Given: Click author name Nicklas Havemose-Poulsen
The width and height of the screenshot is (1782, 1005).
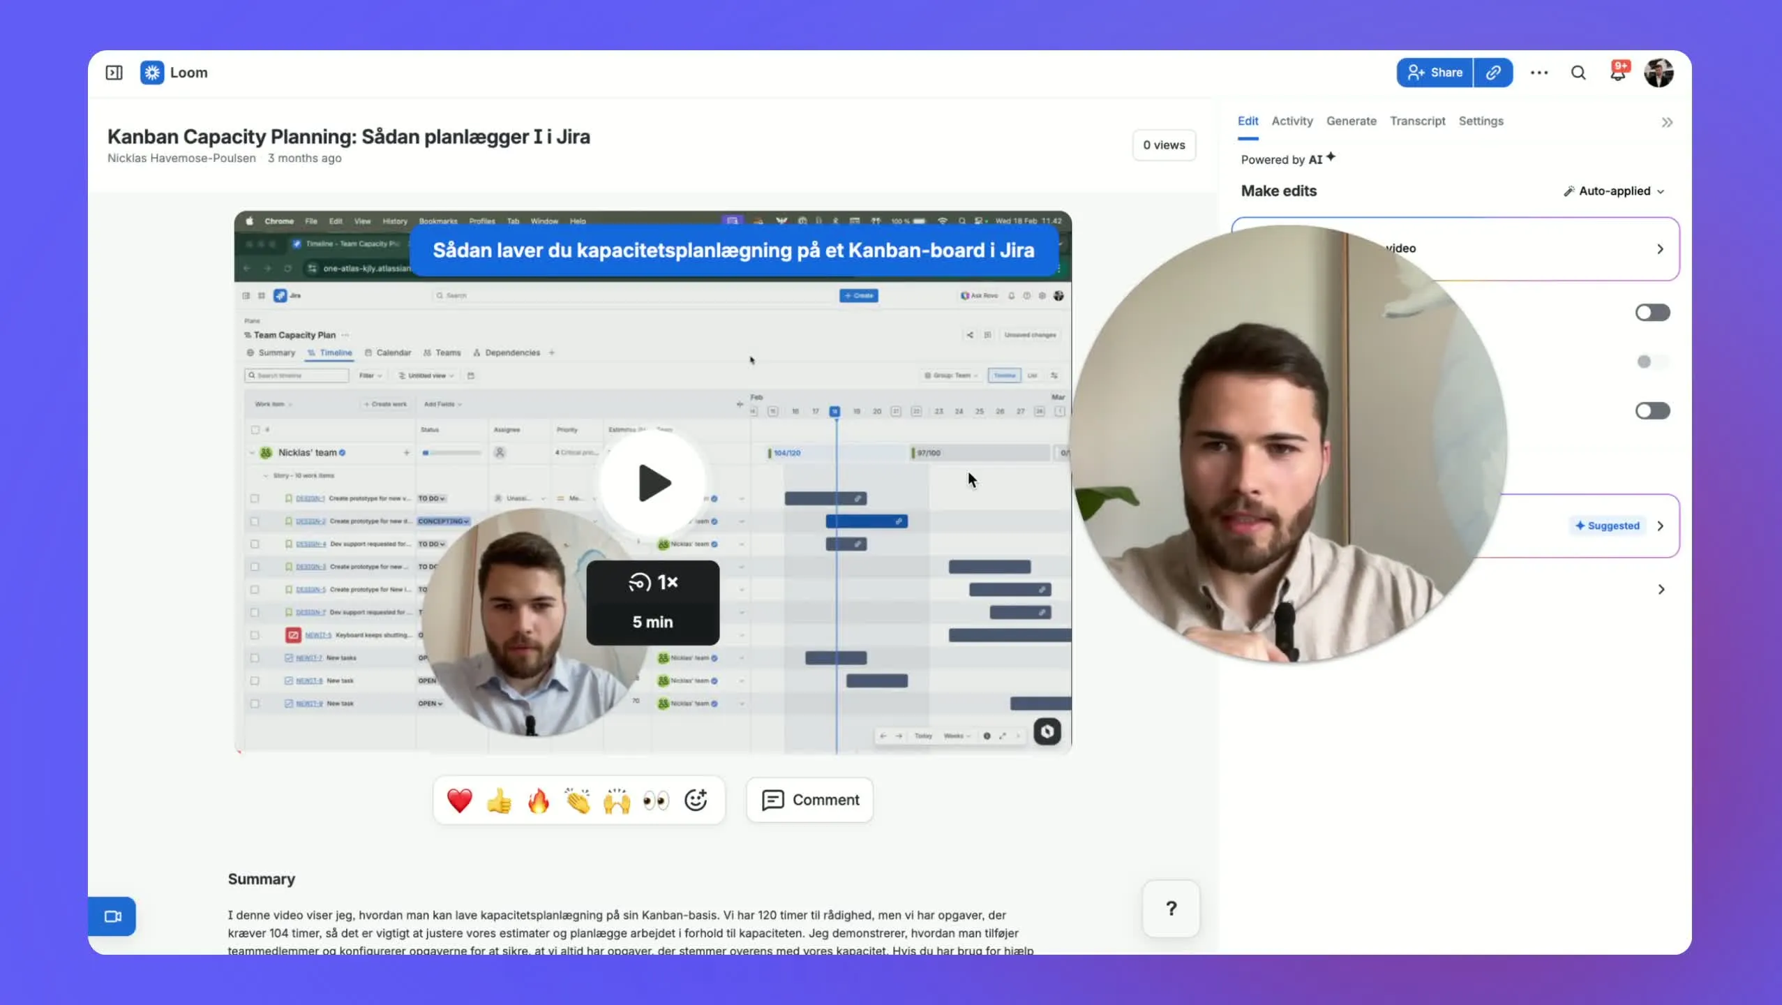Looking at the screenshot, I should click(181, 158).
